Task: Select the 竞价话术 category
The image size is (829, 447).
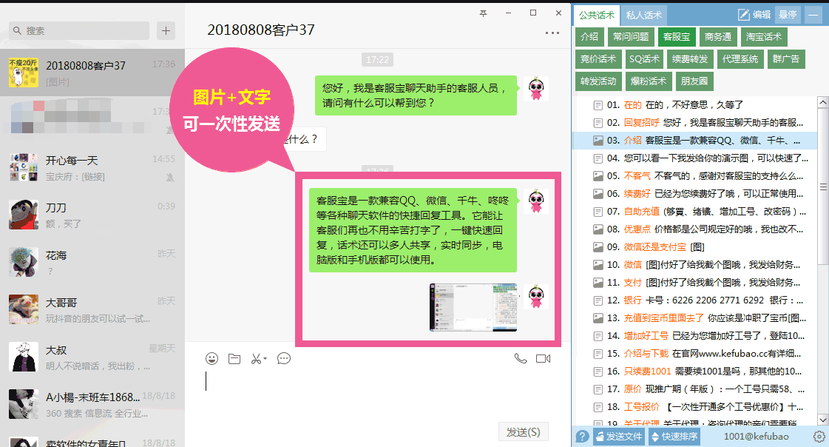Action: click(598, 58)
